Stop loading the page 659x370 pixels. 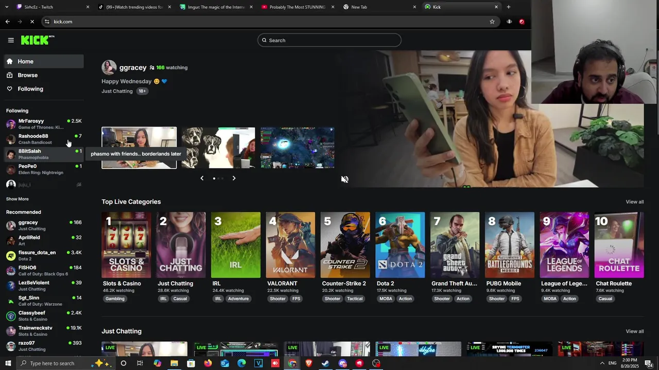click(32, 22)
